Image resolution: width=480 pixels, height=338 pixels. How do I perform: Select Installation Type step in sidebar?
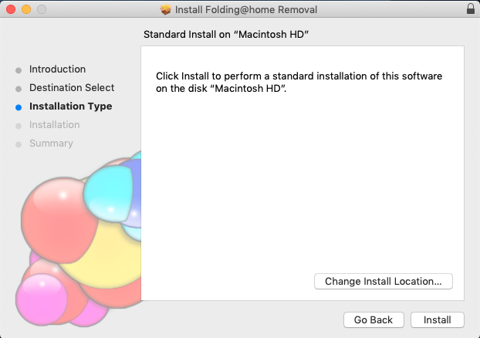pyautogui.click(x=71, y=106)
